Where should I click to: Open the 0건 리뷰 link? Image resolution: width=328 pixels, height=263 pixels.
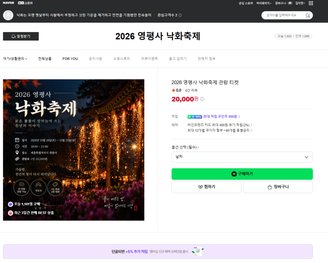[x=191, y=90]
